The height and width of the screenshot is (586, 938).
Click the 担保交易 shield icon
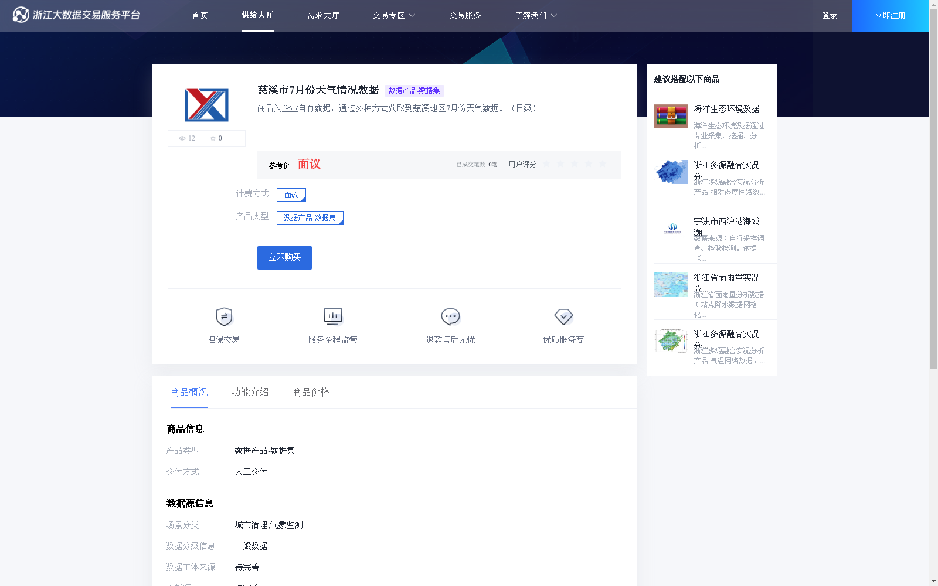(224, 316)
